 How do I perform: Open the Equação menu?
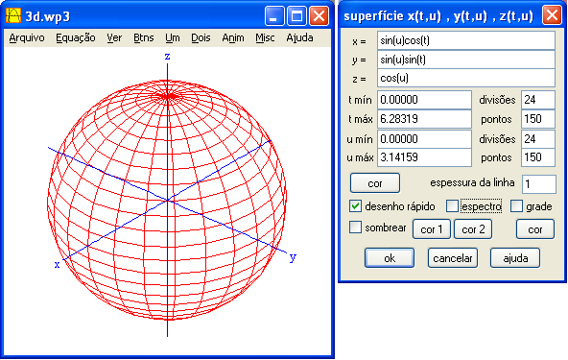point(76,37)
